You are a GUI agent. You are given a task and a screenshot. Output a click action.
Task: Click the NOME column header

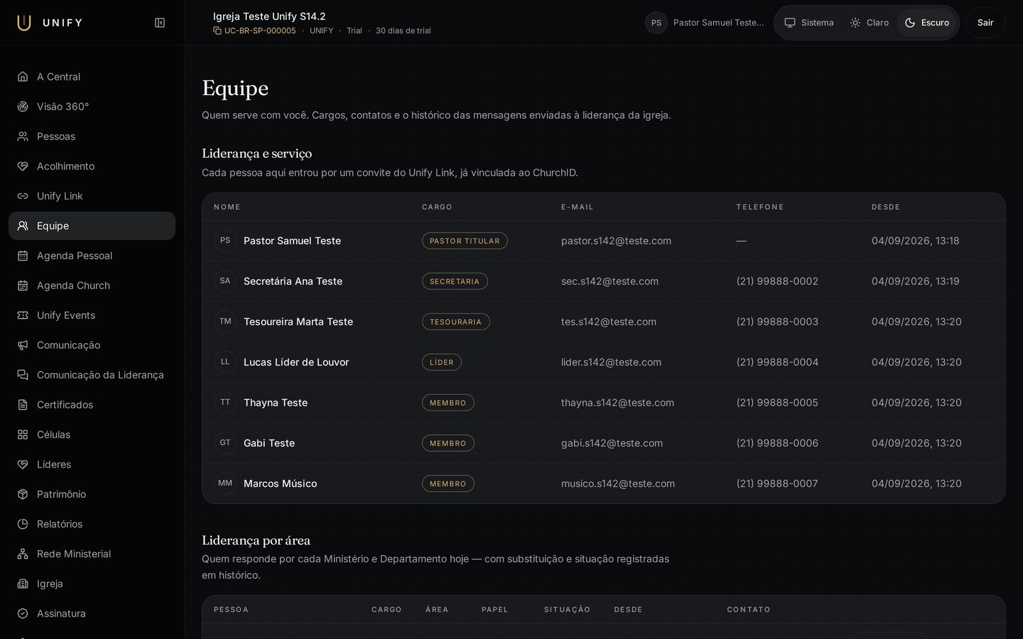tap(227, 207)
